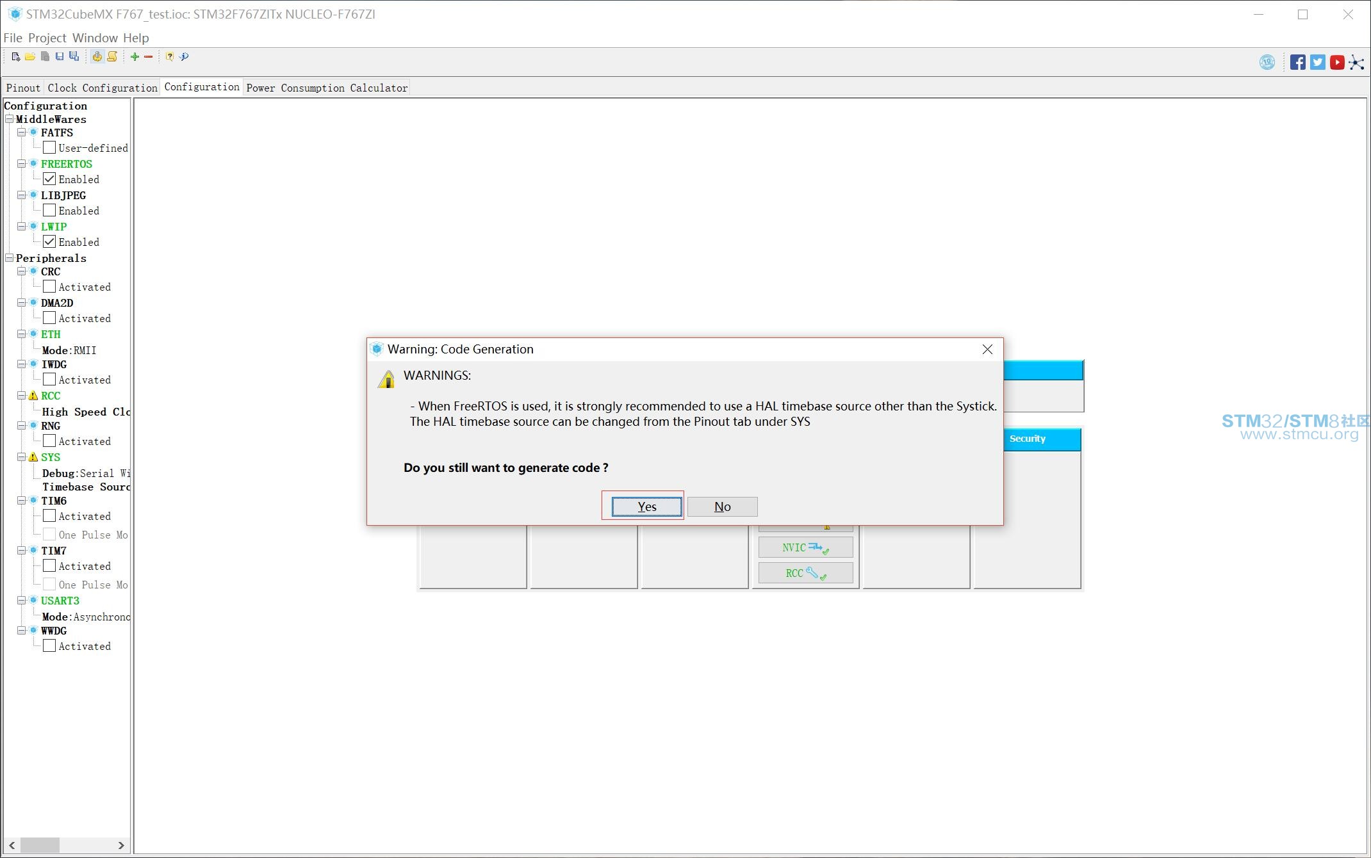
Task: Open the RCC configuration button
Action: 805,573
